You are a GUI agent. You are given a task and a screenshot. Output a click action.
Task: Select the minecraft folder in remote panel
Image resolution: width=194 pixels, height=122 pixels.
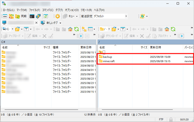click(x=109, y=61)
